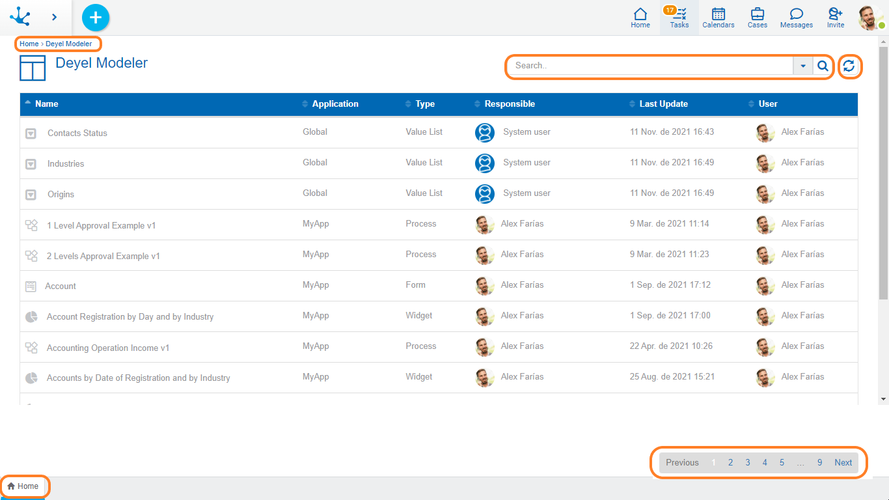Click the Deyel Modeler breadcrumb link
The height and width of the screenshot is (500, 889).
[x=69, y=44]
